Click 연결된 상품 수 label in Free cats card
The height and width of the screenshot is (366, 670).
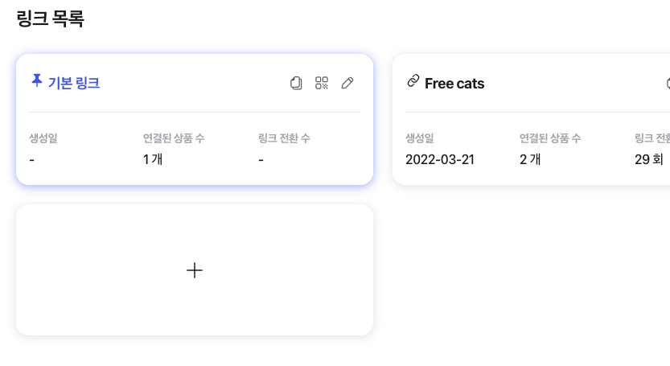(x=550, y=138)
